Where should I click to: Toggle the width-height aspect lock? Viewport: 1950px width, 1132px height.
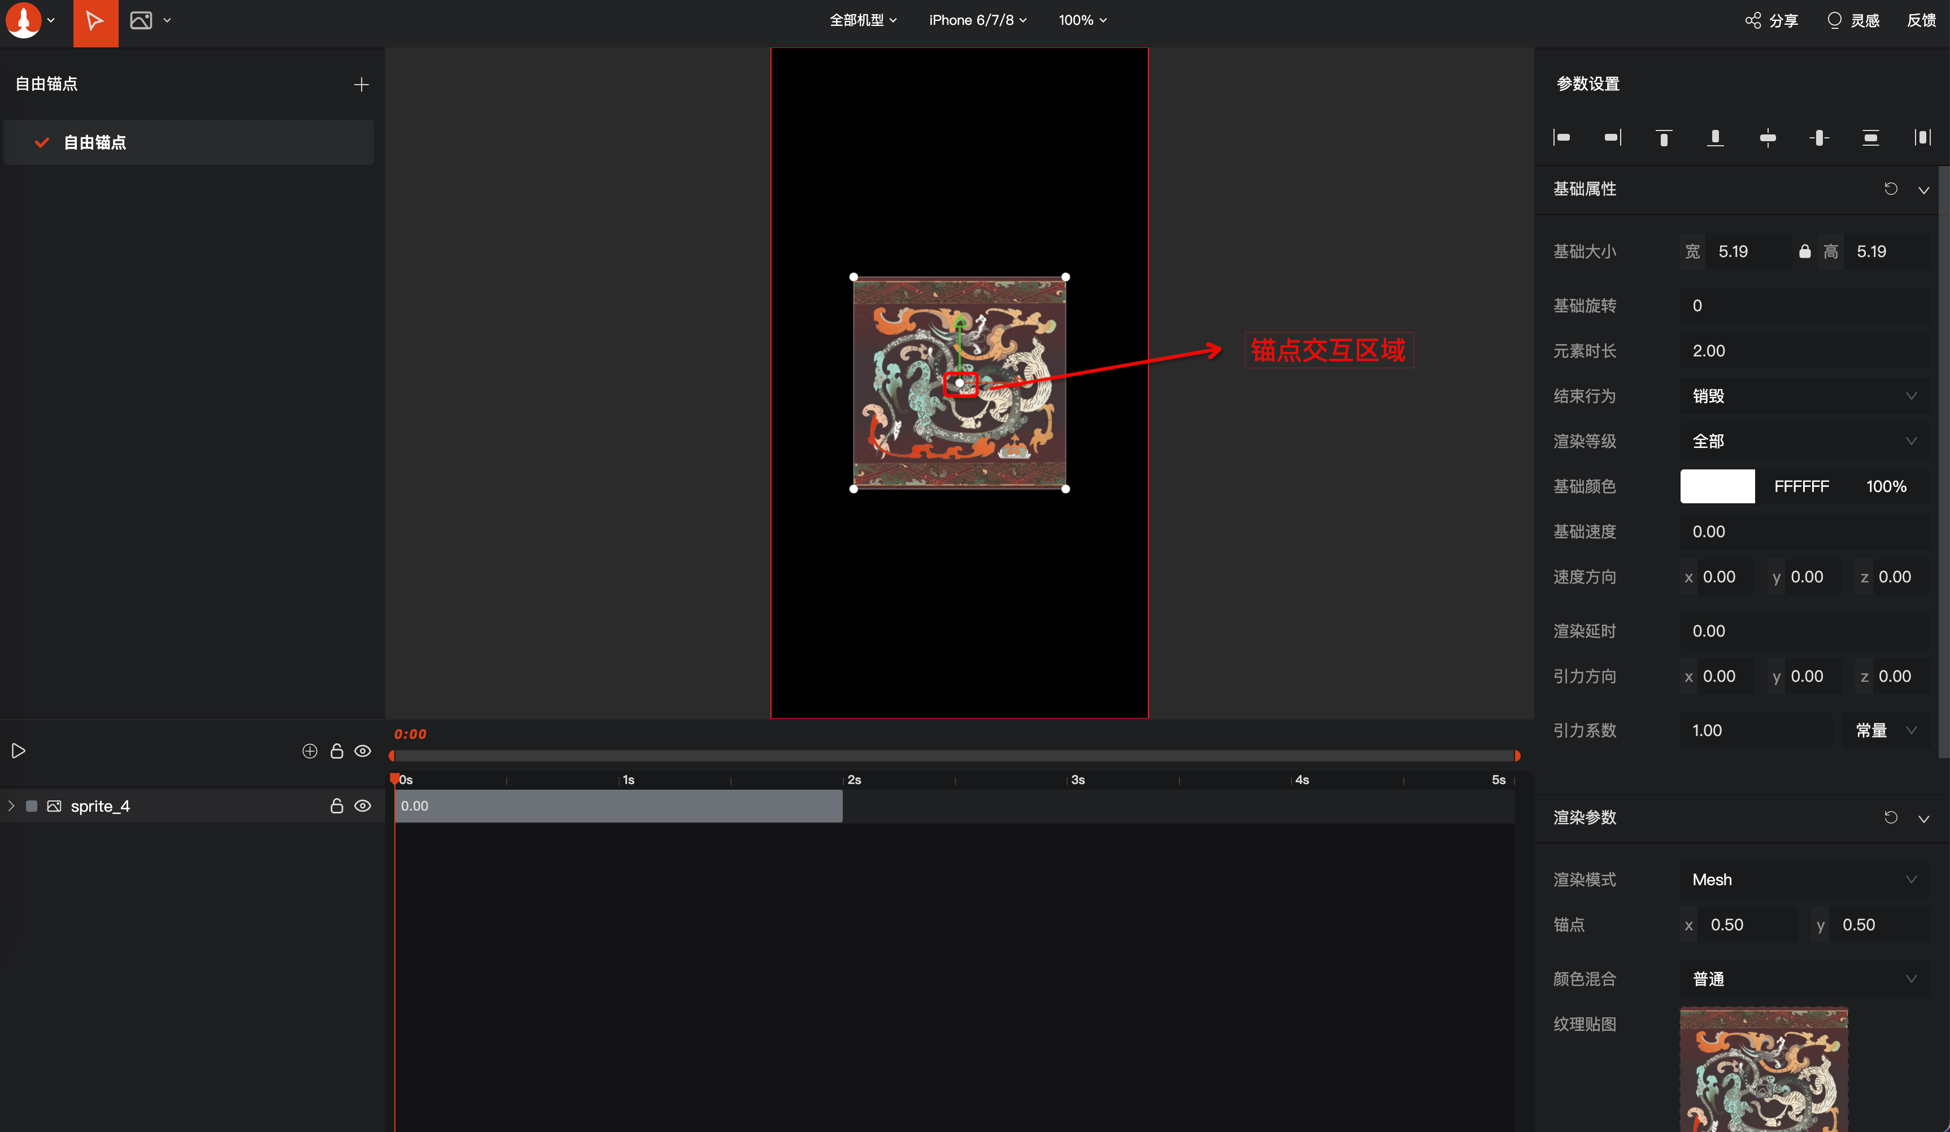pos(1804,251)
